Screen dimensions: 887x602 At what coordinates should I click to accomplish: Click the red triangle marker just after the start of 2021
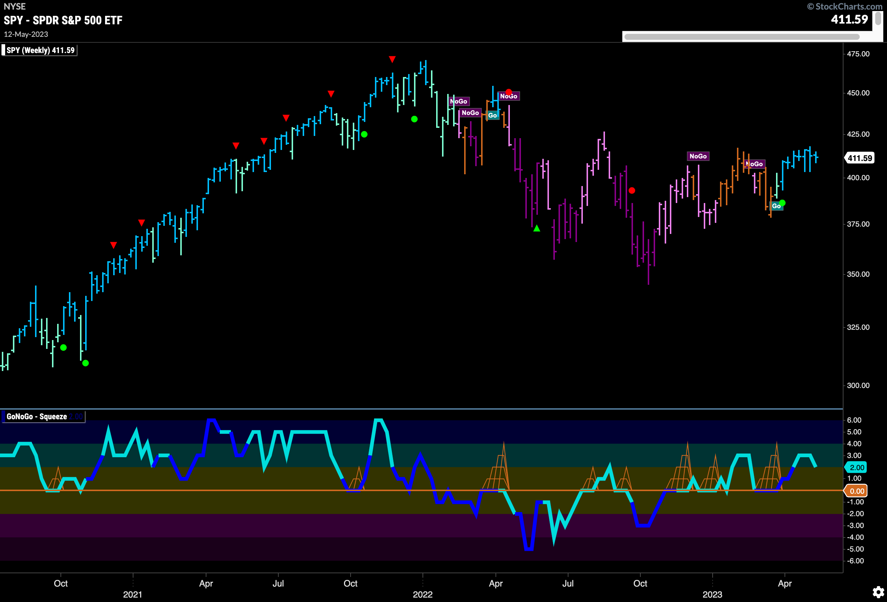(142, 223)
